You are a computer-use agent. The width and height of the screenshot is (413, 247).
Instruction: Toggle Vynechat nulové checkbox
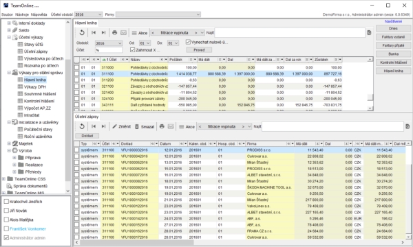coord(188,42)
